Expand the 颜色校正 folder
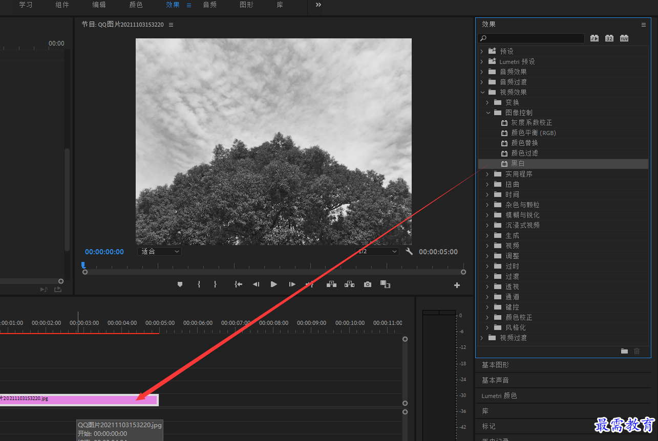658x441 pixels. pos(488,317)
